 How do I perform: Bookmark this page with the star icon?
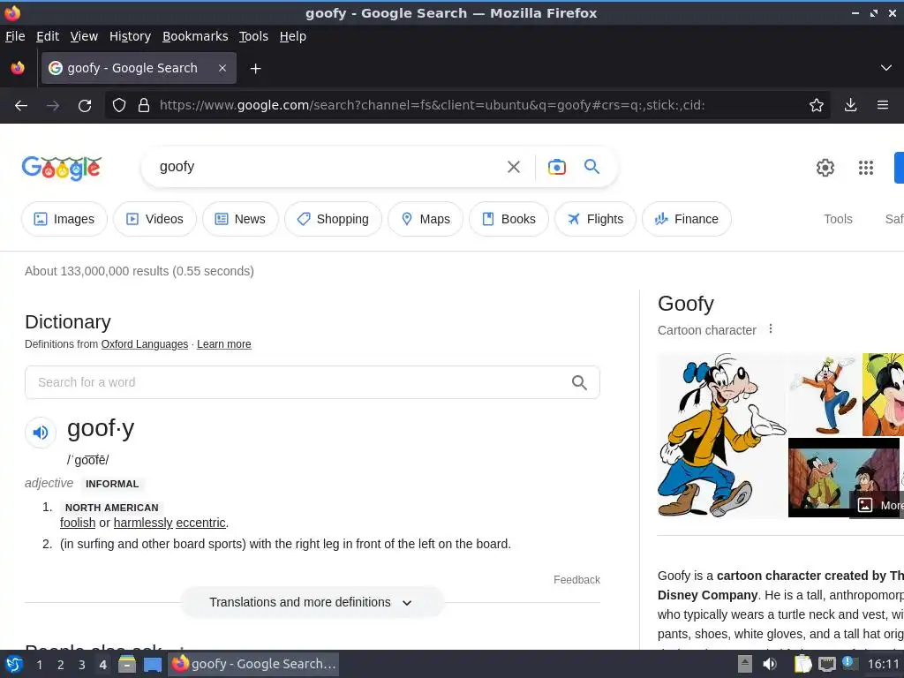816,105
